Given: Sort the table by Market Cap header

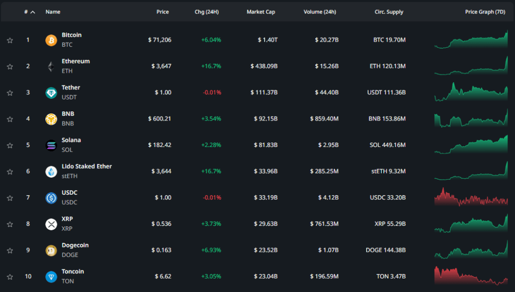Looking at the screenshot, I should [x=260, y=12].
